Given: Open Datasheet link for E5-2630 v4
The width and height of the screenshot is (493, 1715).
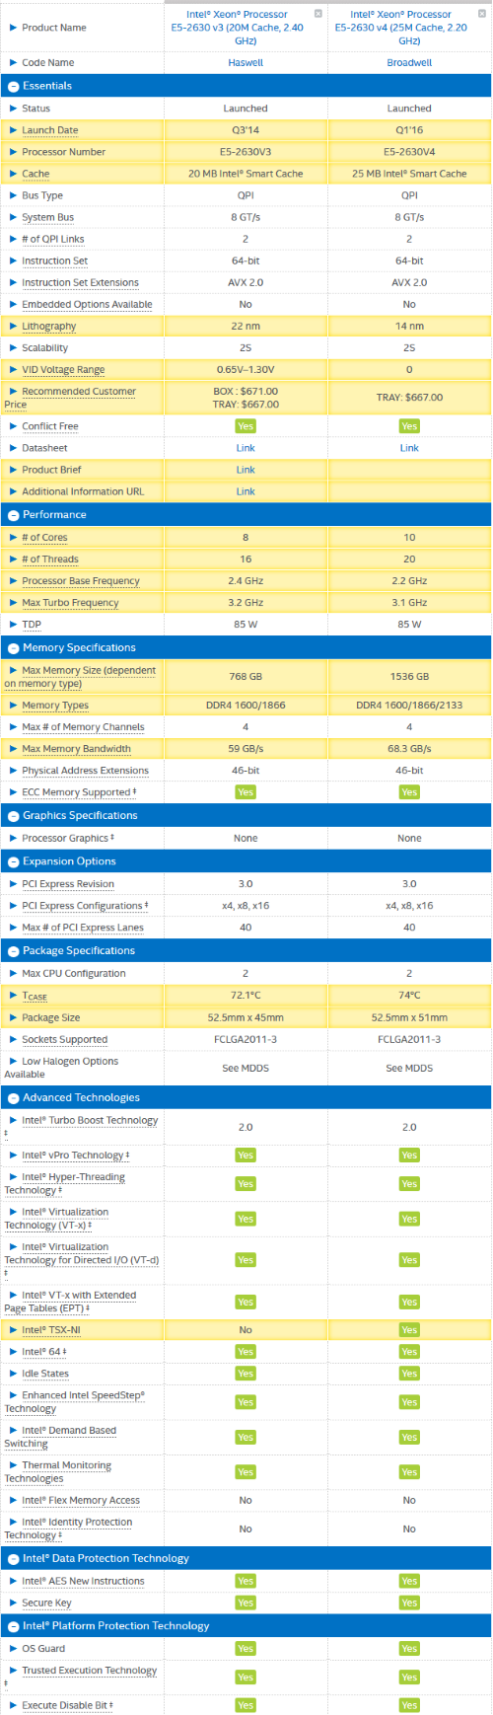Looking at the screenshot, I should coord(409,448).
